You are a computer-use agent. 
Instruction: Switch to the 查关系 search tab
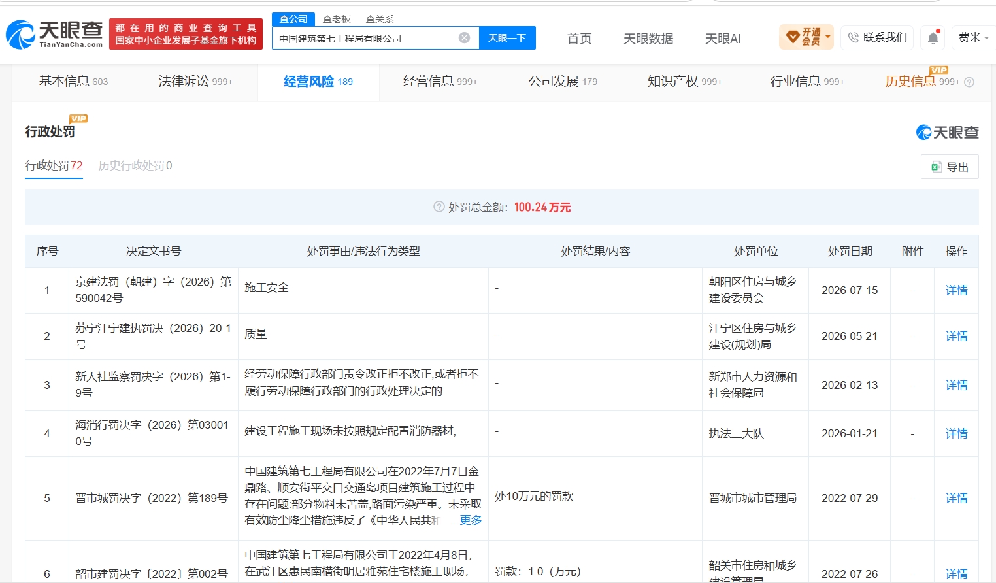pyautogui.click(x=380, y=19)
